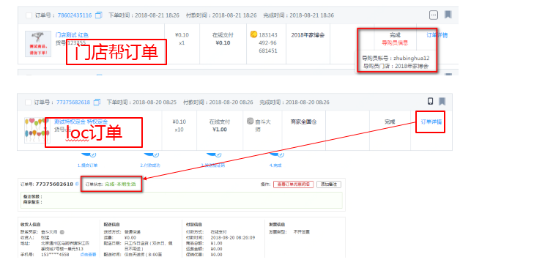Click the yellow buyer chat icon
534x276 pixels.
click(x=253, y=34)
